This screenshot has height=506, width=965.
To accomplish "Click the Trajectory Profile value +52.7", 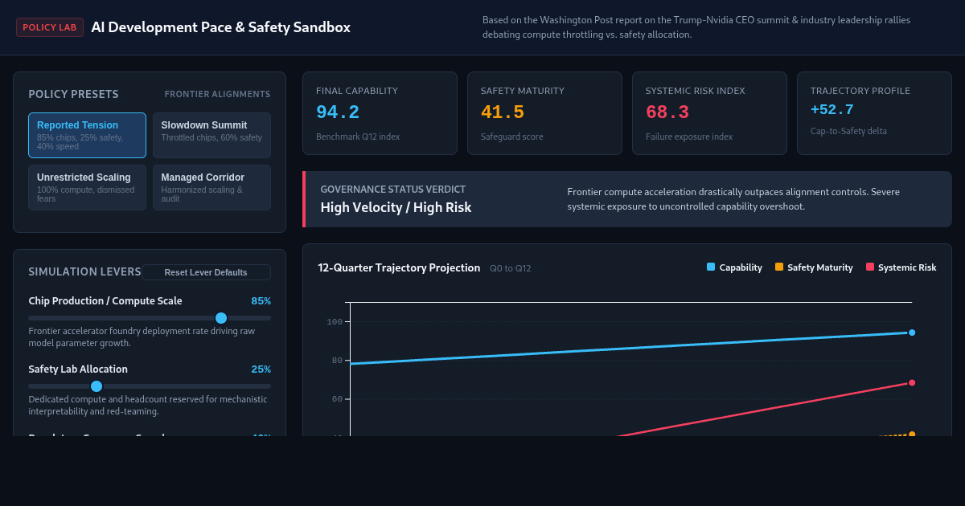I will click(x=832, y=110).
